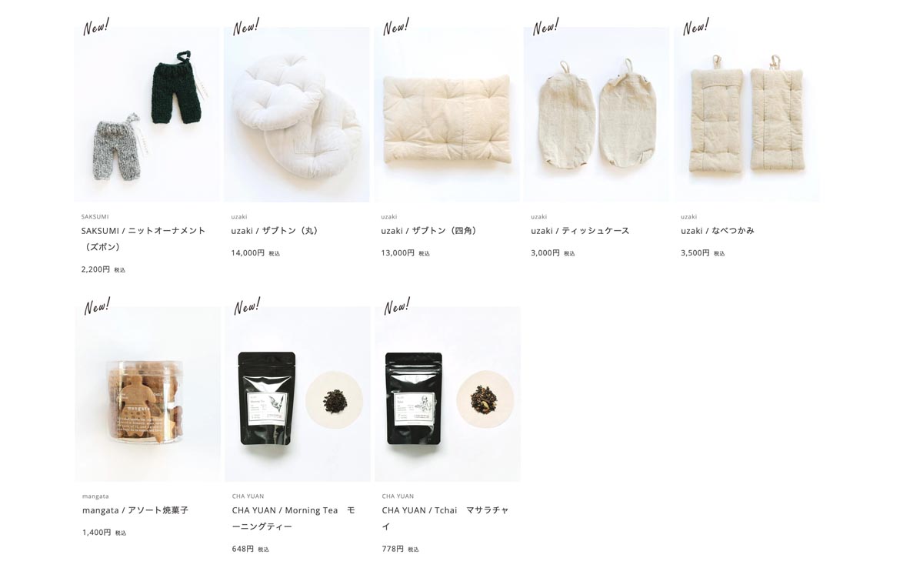Click the CHA YUAN / Tchai マサラチャイ title
This screenshot has height=568, width=923.
coord(445,518)
